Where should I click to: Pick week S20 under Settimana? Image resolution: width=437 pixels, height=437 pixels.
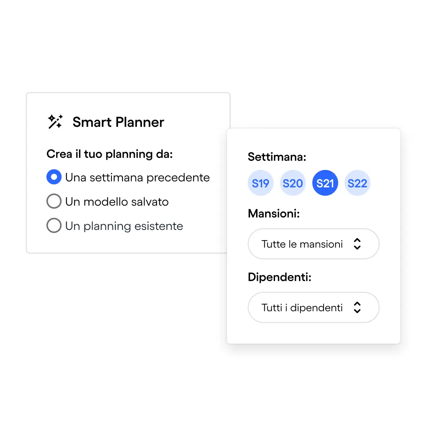[293, 183]
